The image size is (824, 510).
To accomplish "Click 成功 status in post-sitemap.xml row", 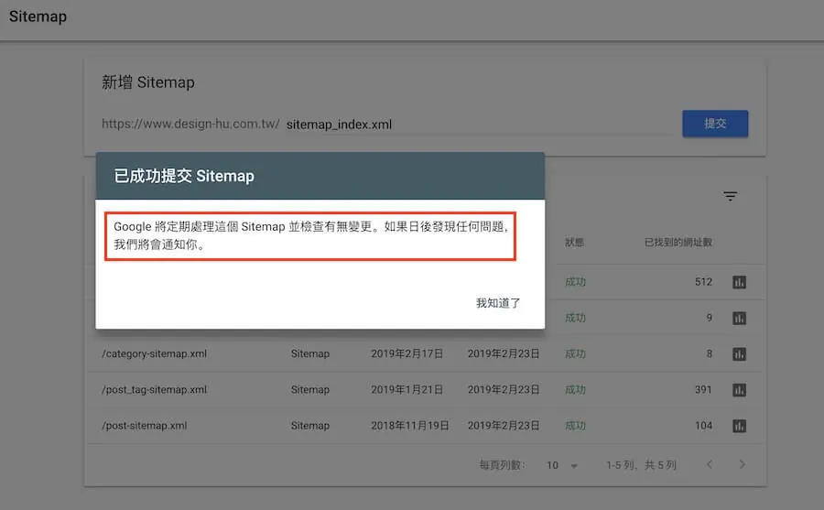I will click(575, 426).
